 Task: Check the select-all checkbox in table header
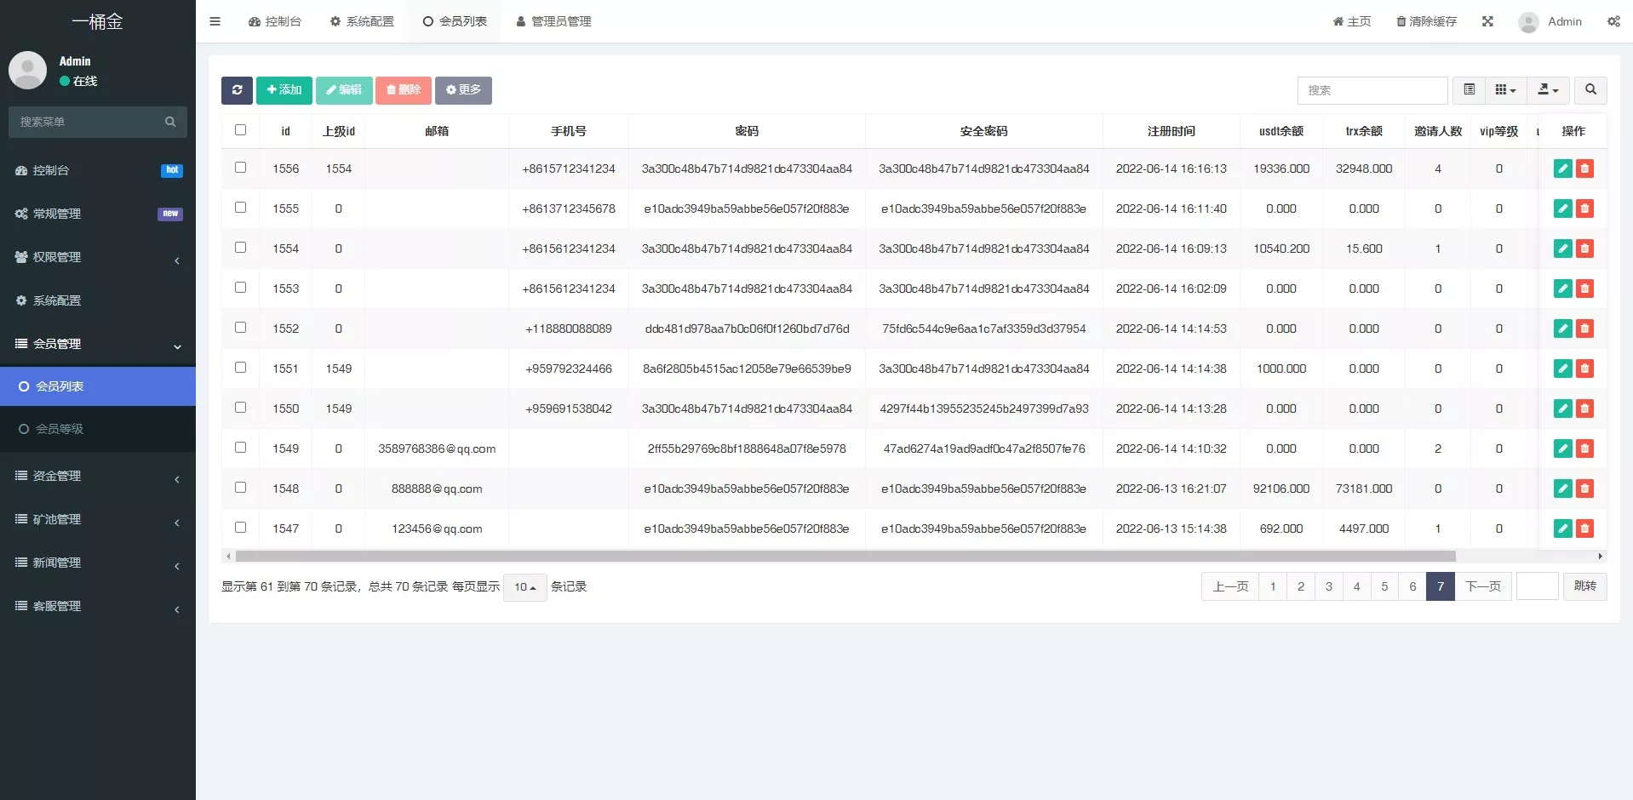point(240,130)
